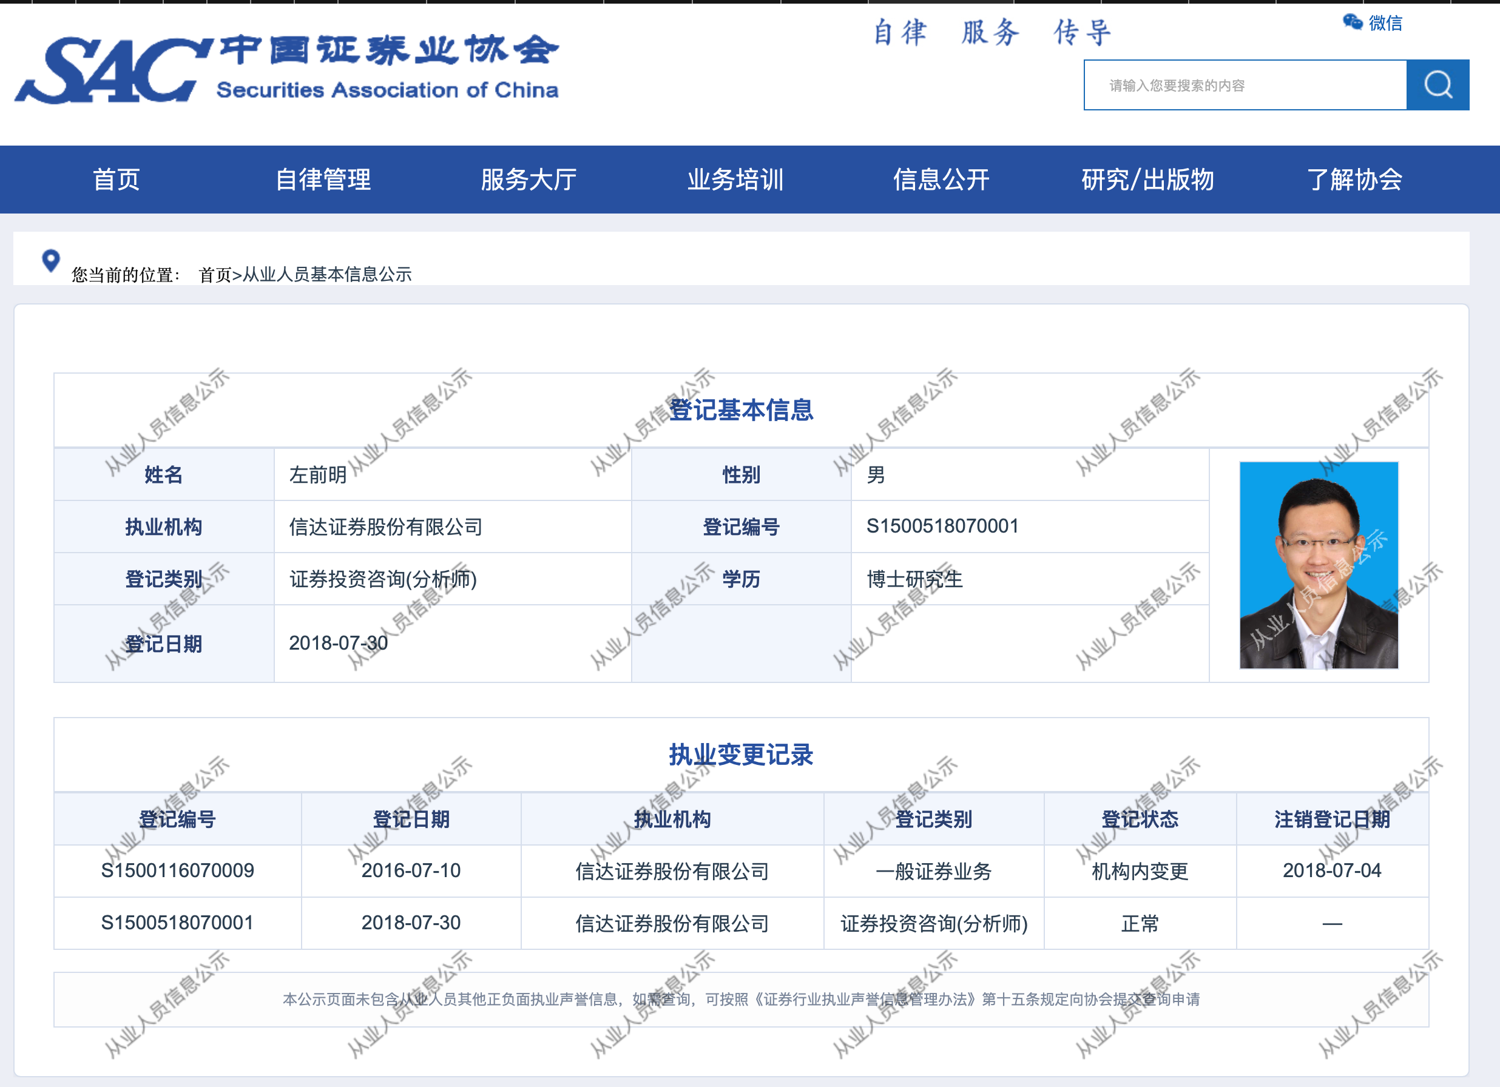Focus the site search input field
1500x1087 pixels.
tap(1245, 85)
